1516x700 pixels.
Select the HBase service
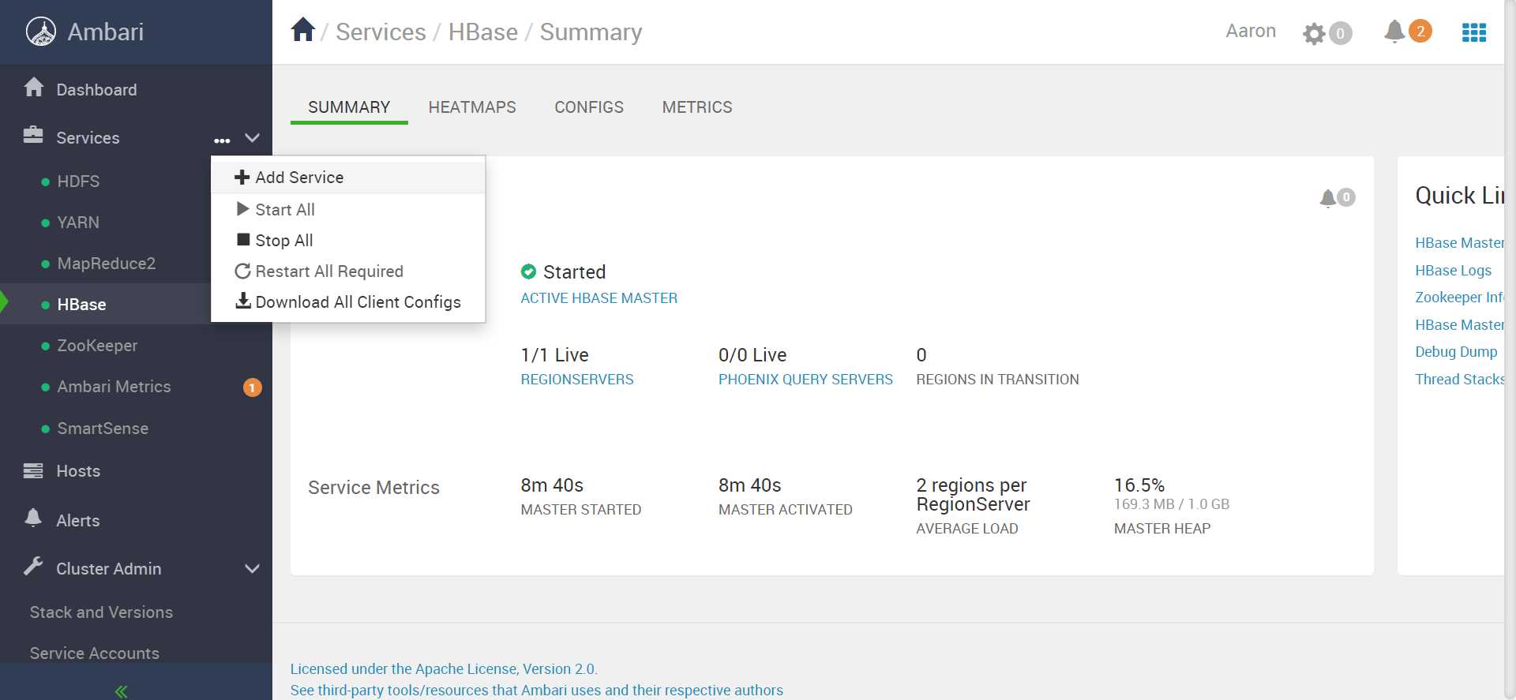click(81, 305)
